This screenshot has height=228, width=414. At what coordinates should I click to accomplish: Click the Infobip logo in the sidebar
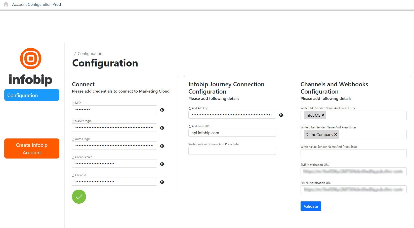click(x=31, y=66)
